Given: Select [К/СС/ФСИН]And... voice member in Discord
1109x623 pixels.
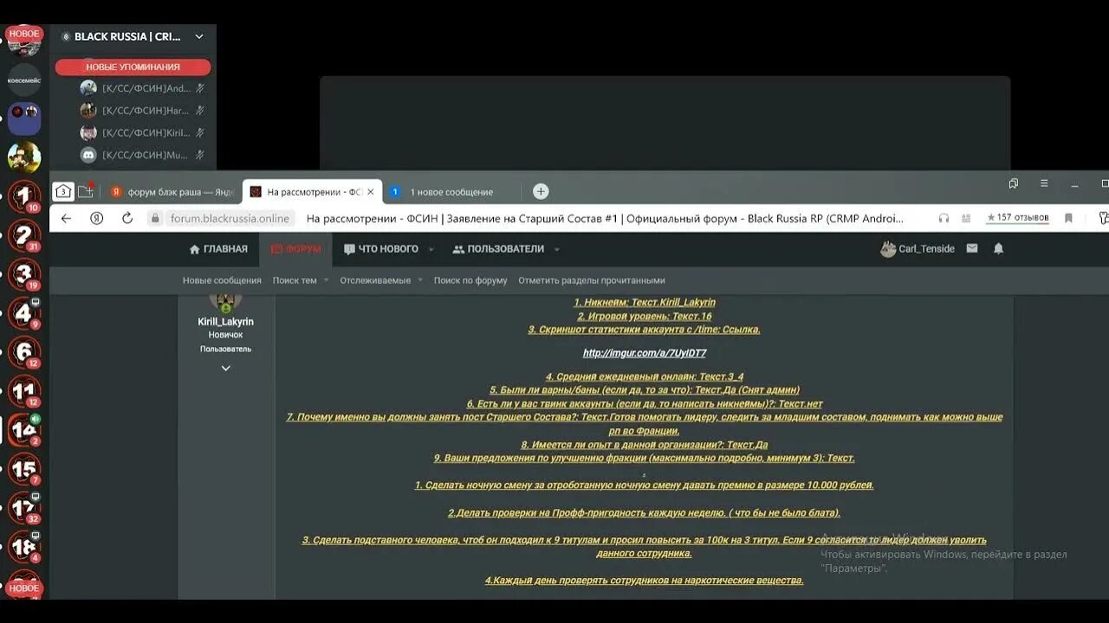Looking at the screenshot, I should click(143, 87).
